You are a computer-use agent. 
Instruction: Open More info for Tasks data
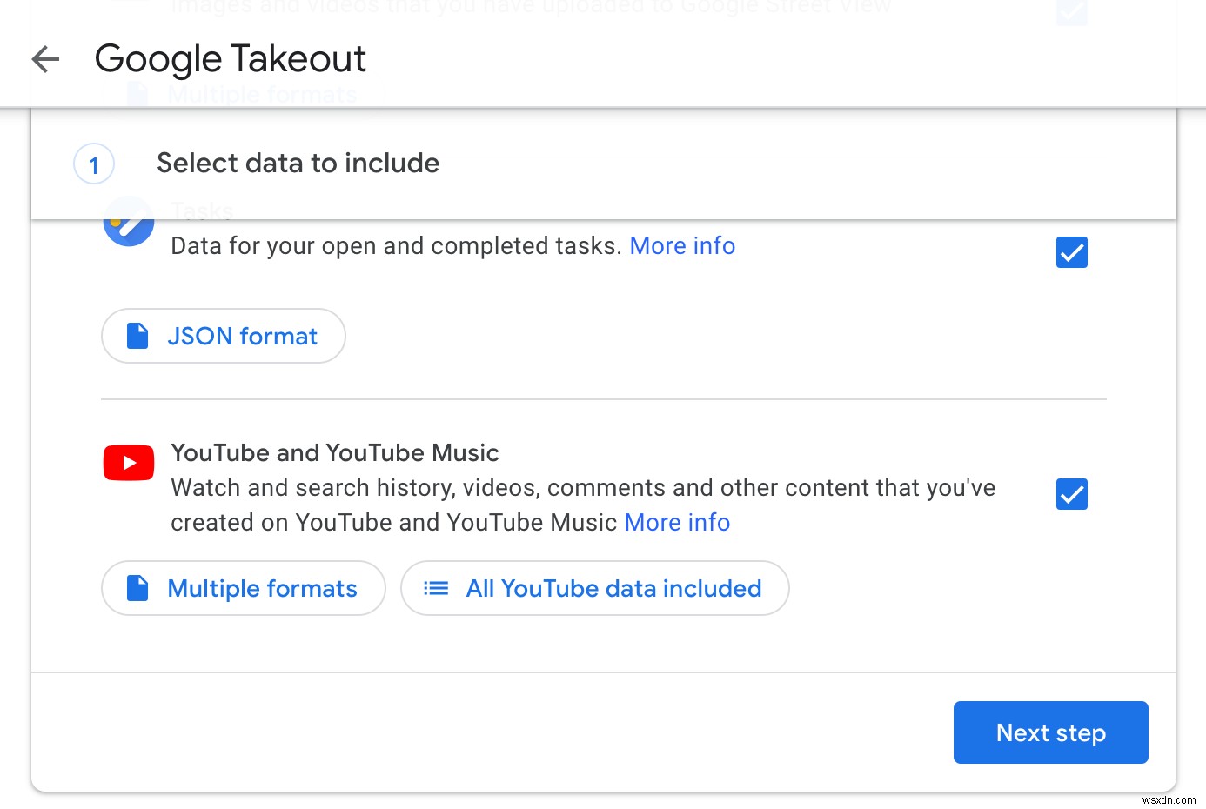tap(682, 245)
